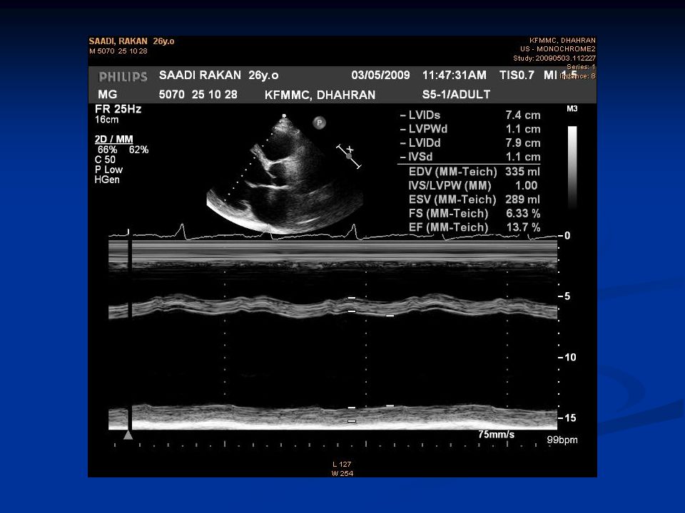Click the MG initials in header
The width and height of the screenshot is (685, 513).
click(108, 95)
